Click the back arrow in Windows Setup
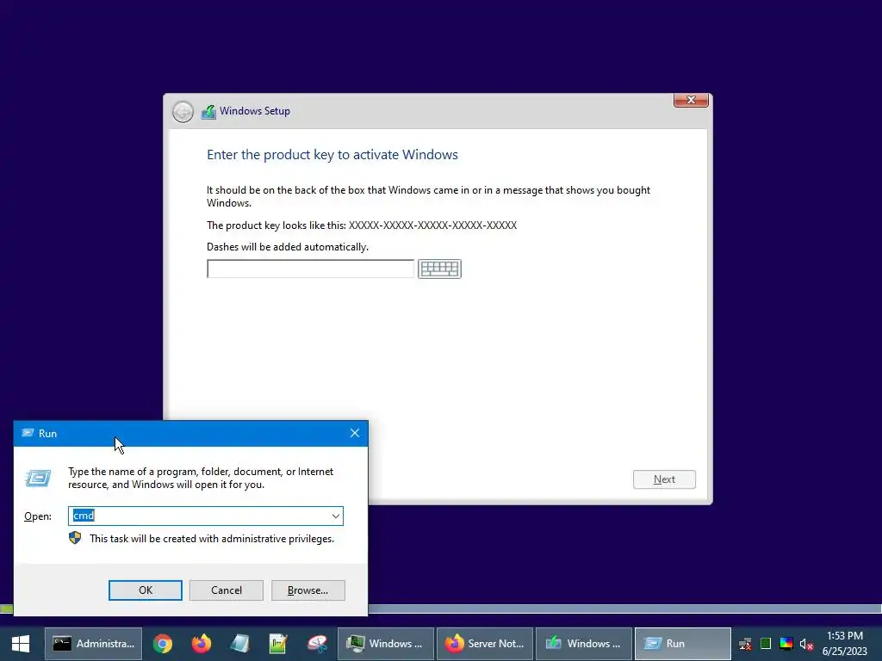Viewport: 882px width, 661px height. [183, 112]
